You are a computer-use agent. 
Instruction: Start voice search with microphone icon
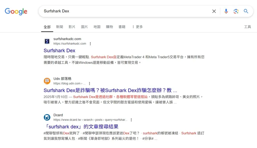[x=226, y=11]
